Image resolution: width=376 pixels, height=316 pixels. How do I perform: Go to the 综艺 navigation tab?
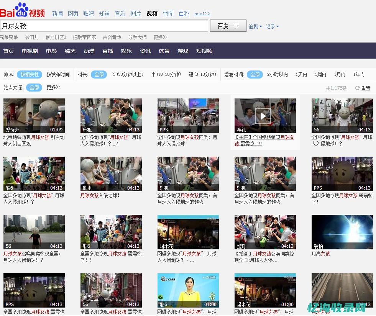(x=70, y=51)
